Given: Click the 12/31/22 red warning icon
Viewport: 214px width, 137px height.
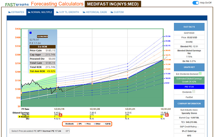Looking at the screenshot, I should [x=167, y=115].
